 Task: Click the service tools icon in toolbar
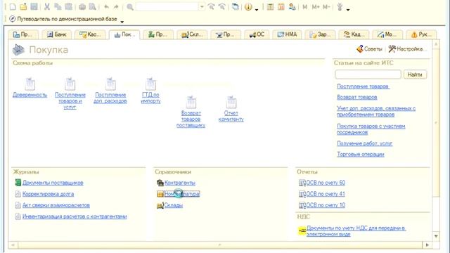pyautogui.click(x=340, y=6)
